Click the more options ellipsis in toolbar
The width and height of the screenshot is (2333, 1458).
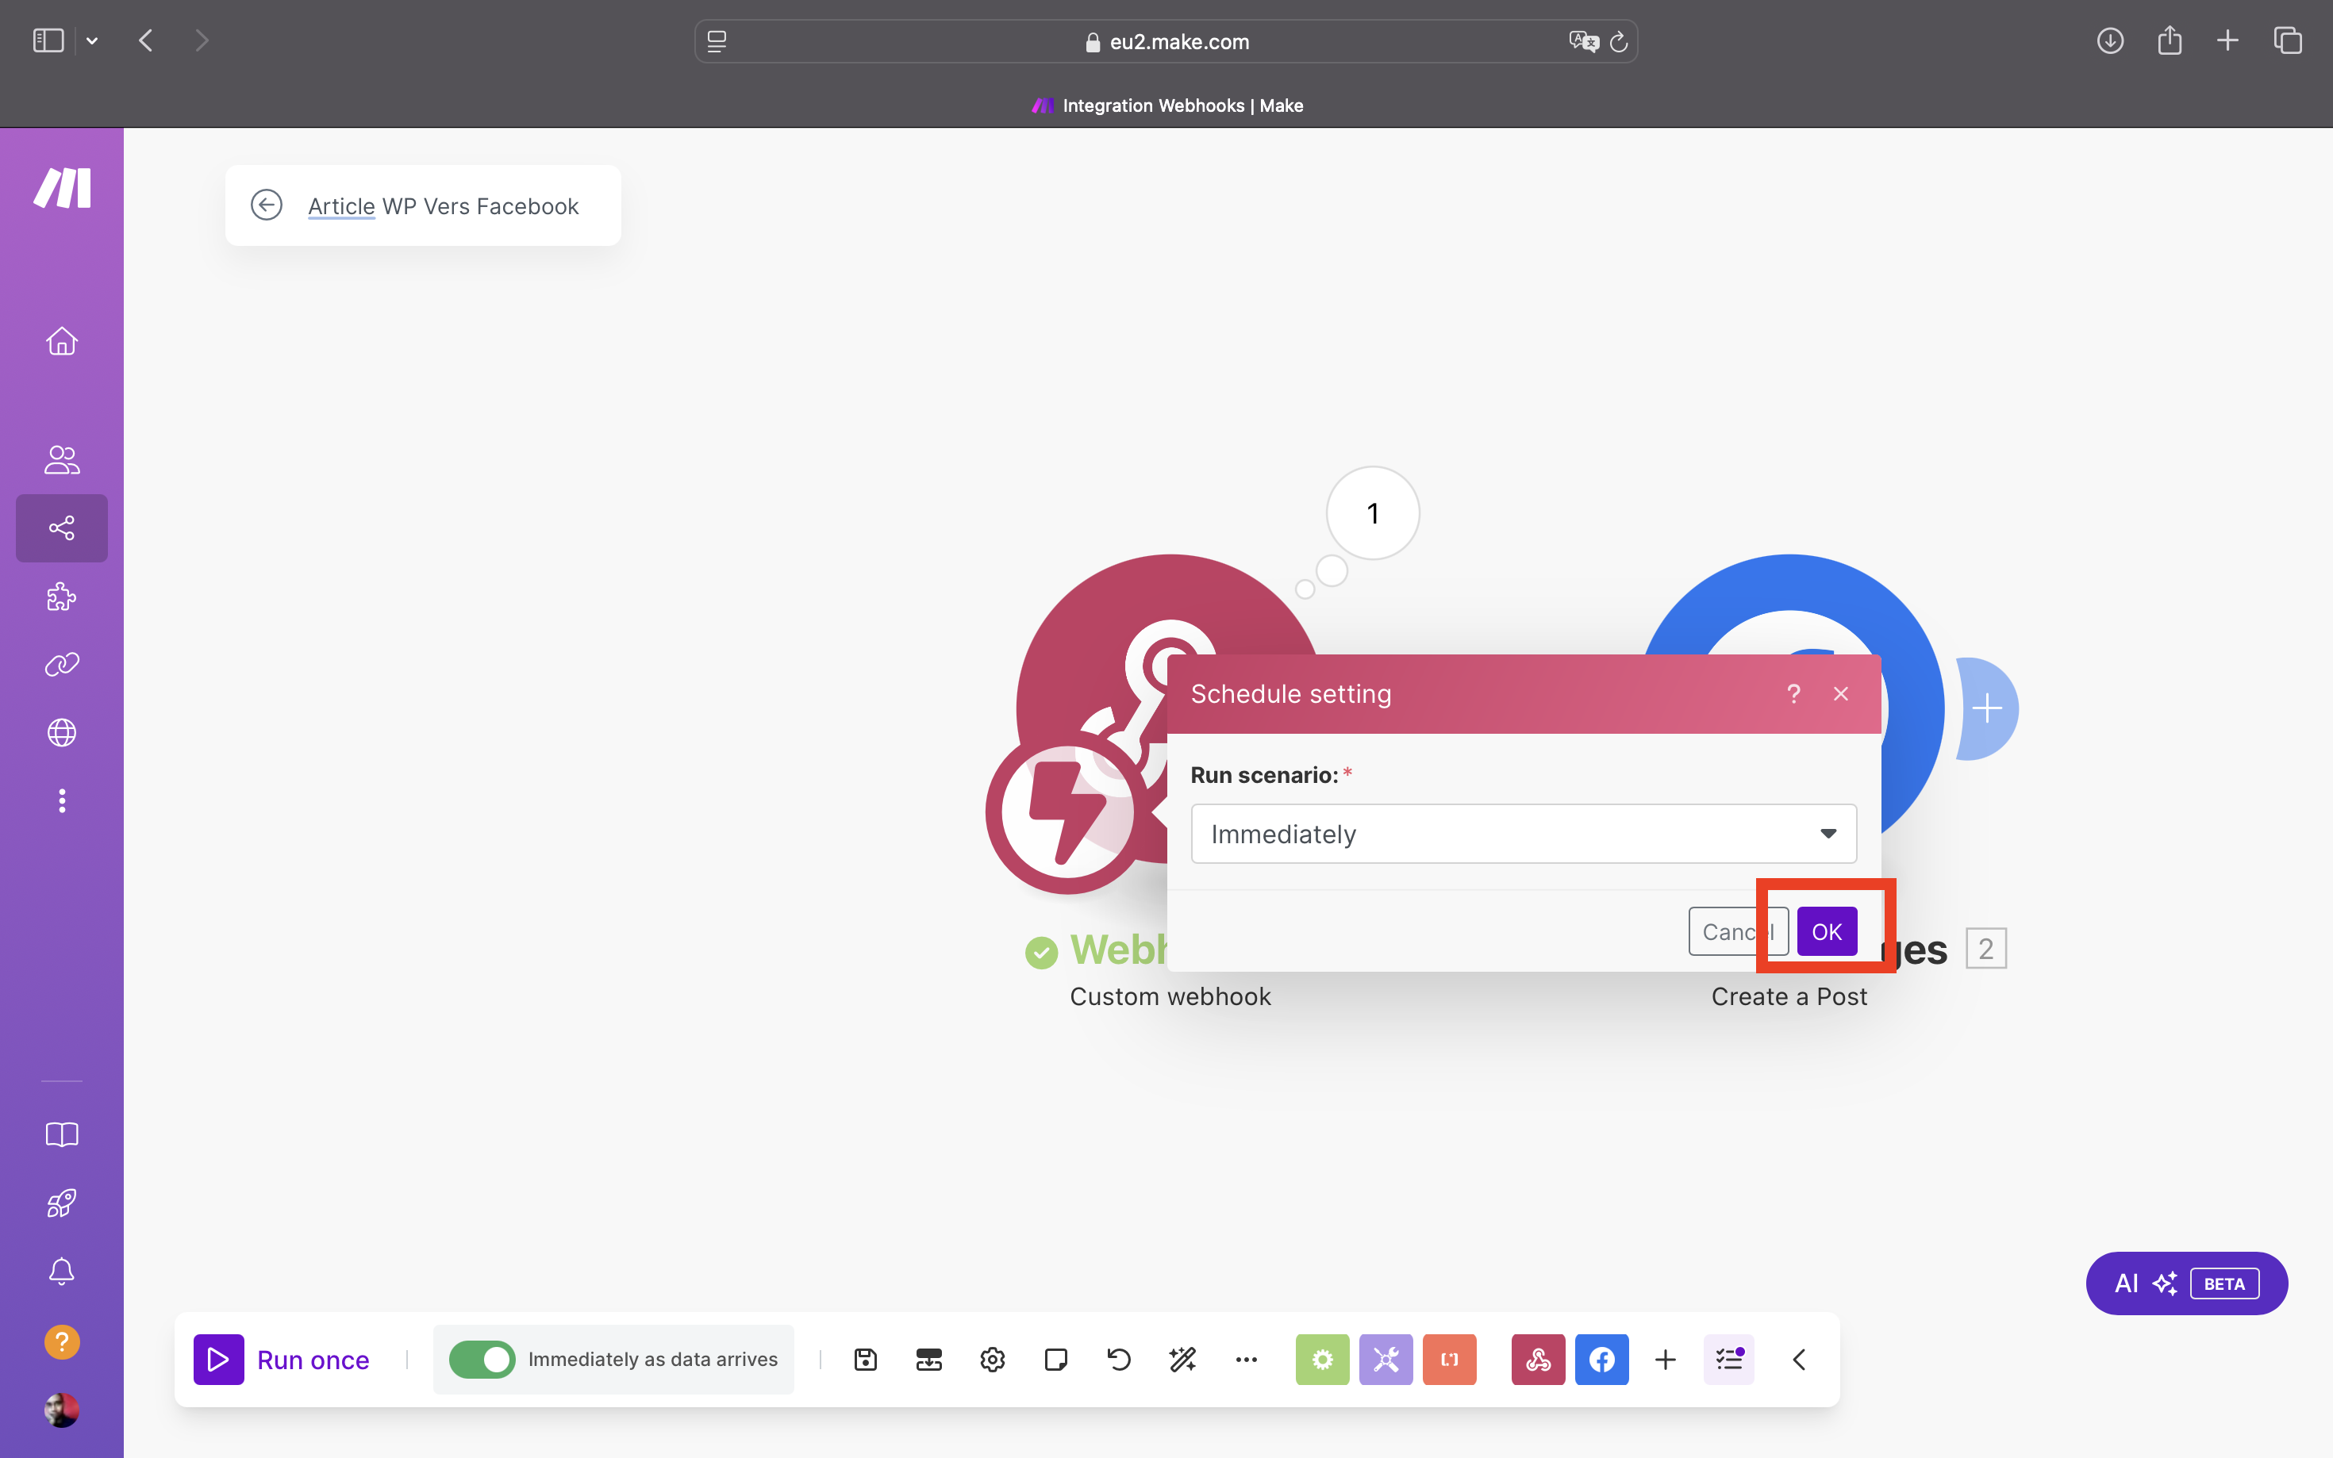[x=1247, y=1359]
